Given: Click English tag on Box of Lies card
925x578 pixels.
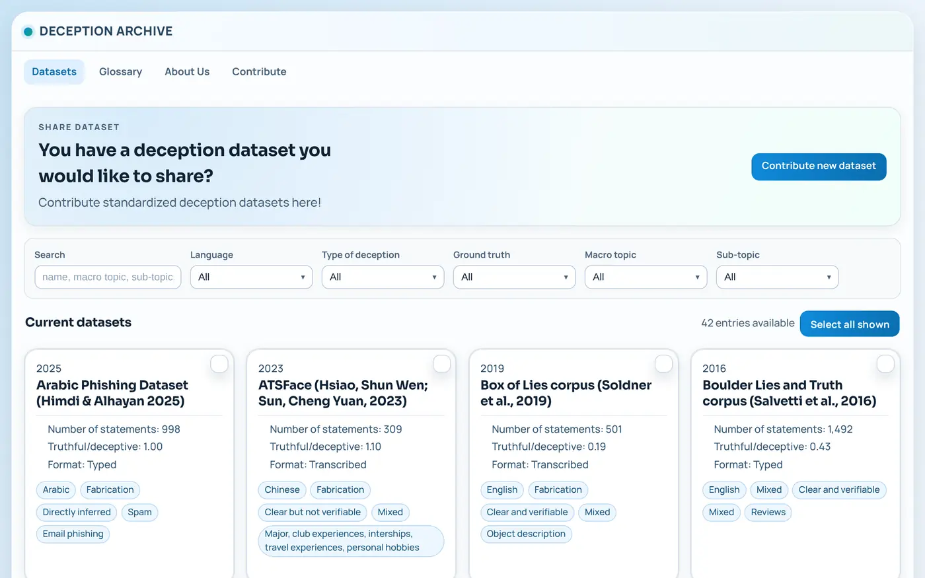Looking at the screenshot, I should [502, 490].
